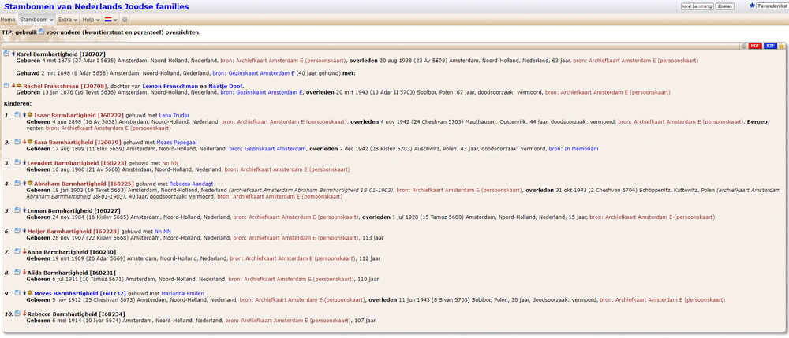Go to the Home menu item

[8, 20]
